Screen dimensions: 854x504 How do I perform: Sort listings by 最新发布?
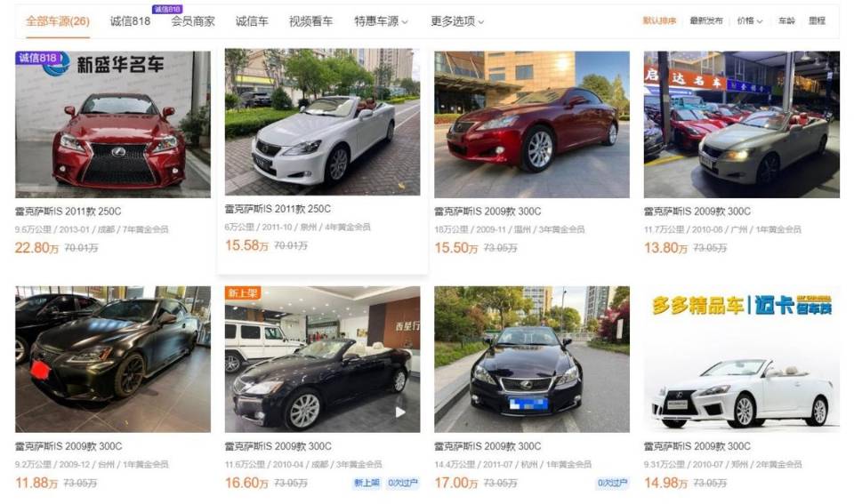(x=705, y=20)
